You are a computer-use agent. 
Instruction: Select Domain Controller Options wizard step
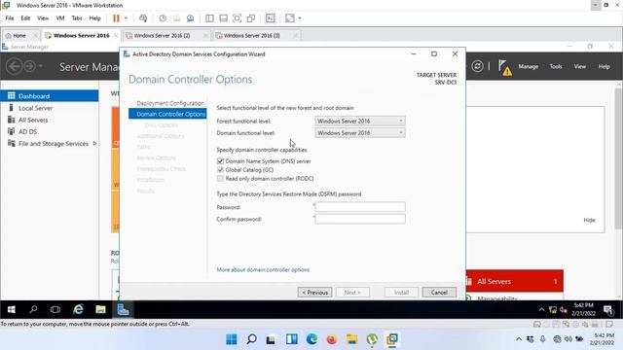[167, 114]
